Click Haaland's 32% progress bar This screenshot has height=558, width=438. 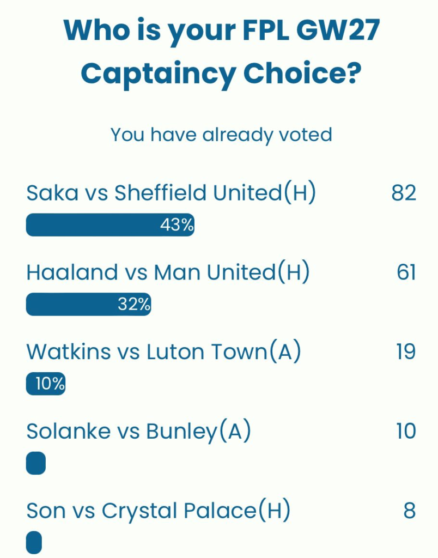coord(89,304)
